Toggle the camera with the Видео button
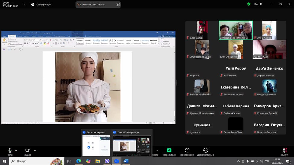Screen dimensions: 294x165 tap(28, 151)
